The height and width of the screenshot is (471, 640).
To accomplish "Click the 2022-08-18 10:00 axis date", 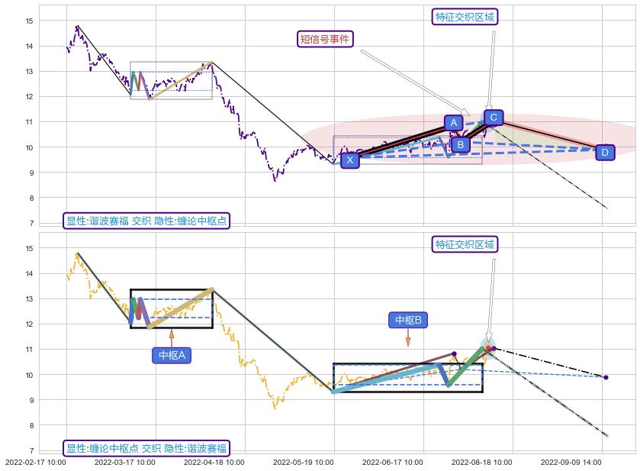I will point(482,462).
